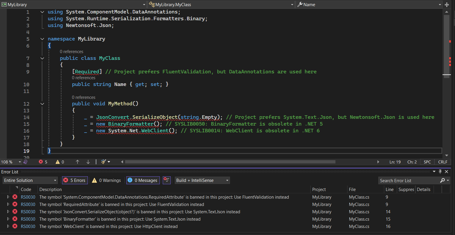Click the error list filter icon
Screen dimensions: 455x235
(x=167, y=180)
